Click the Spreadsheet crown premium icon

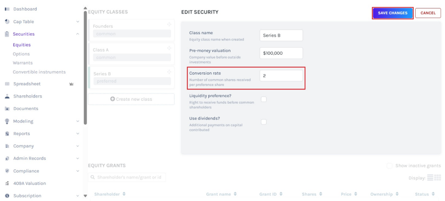click(x=71, y=84)
